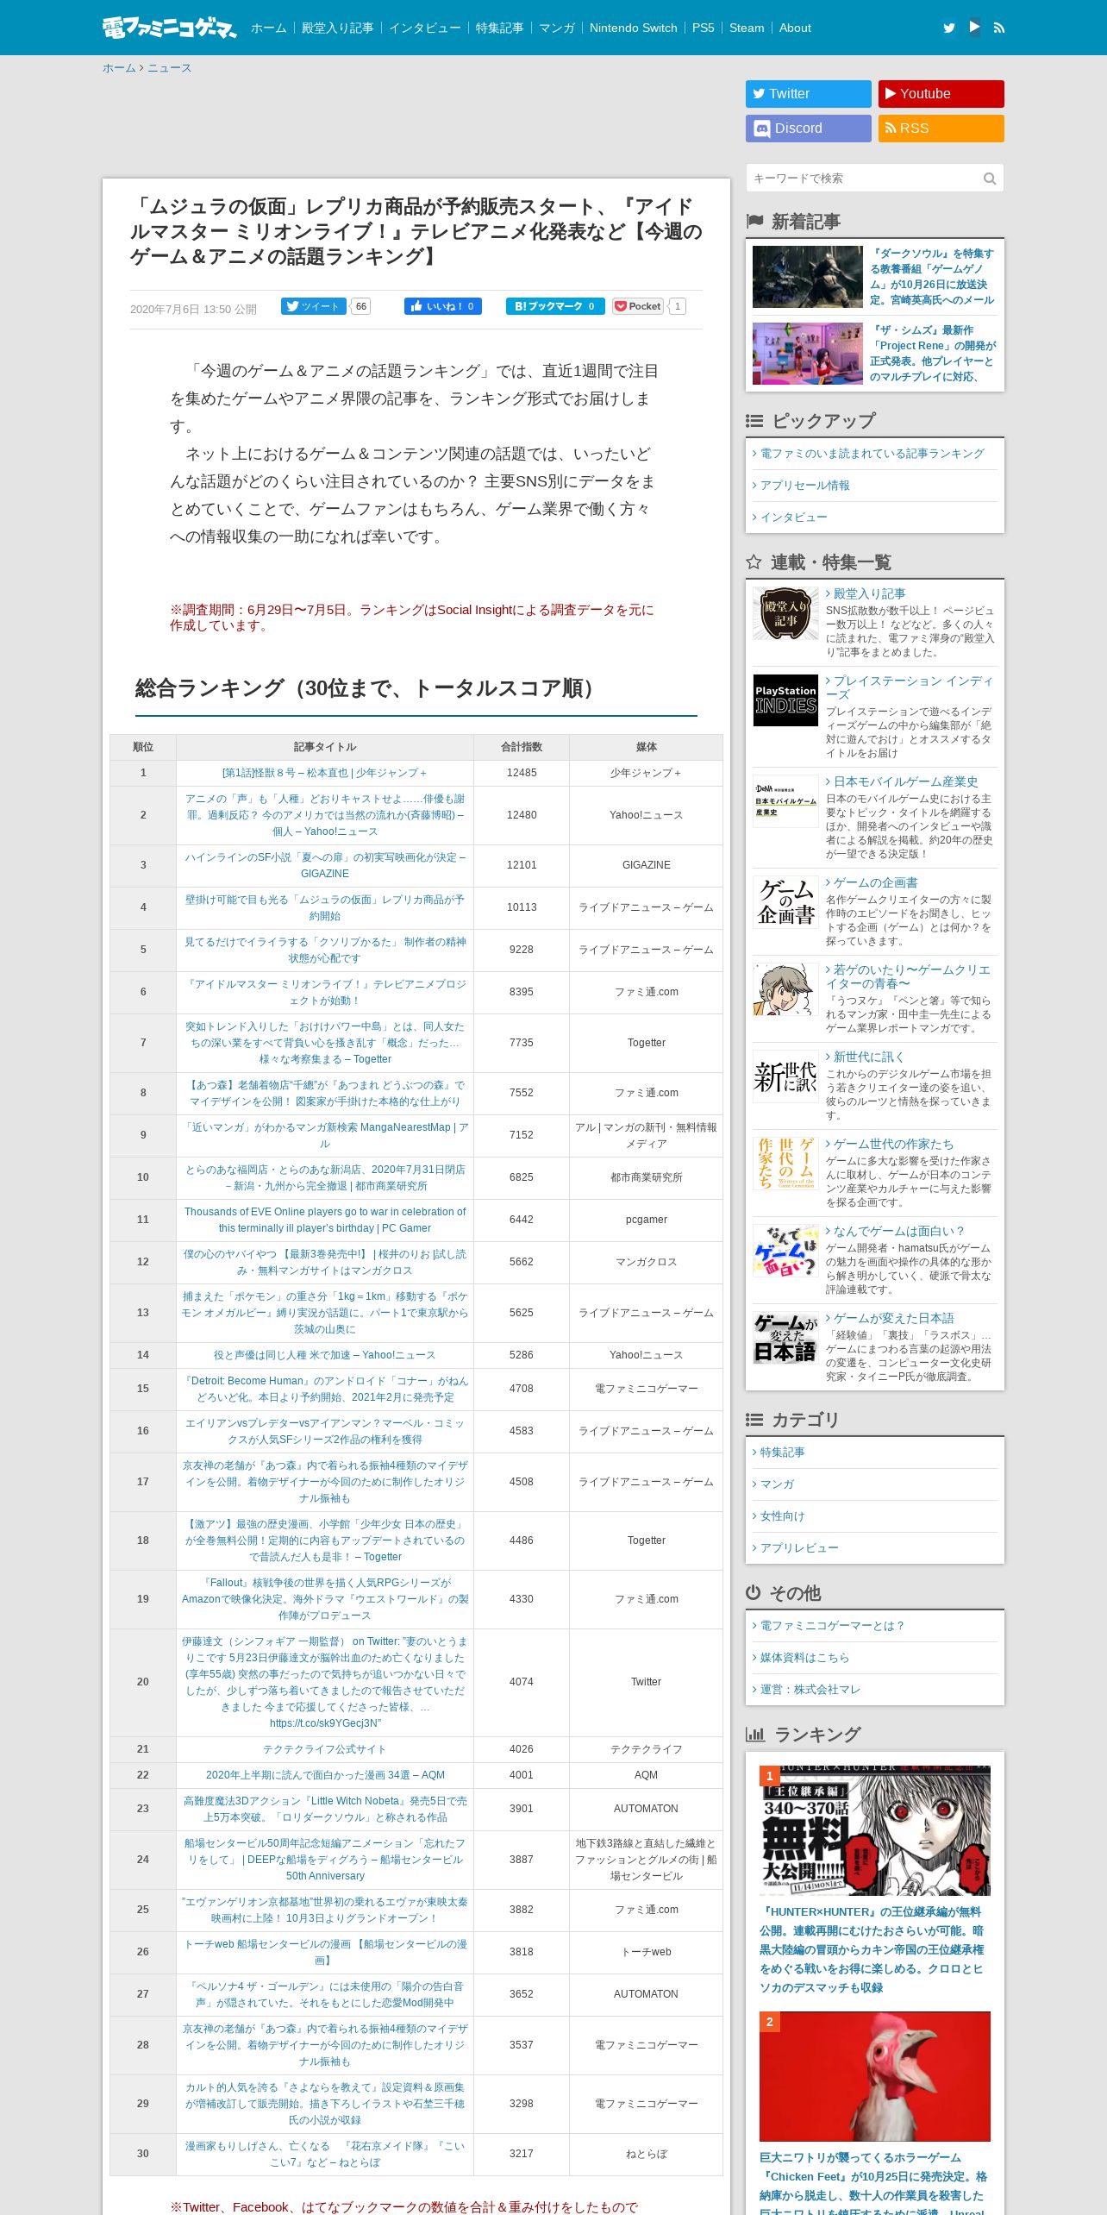Open the ダークソウル article thumbnail
Image resolution: width=1107 pixels, height=2215 pixels.
(808, 277)
